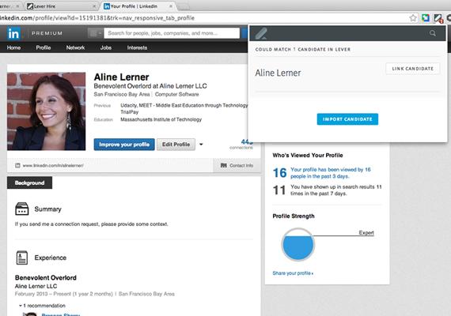Image resolution: width=451 pixels, height=316 pixels.
Task: Click the Aline Lerner LLC company name
Action: tap(36, 286)
